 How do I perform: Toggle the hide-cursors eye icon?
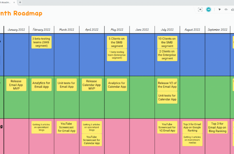click(226, 10)
